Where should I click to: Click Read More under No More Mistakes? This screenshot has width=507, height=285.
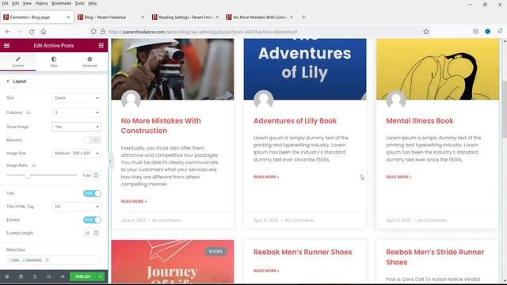click(x=134, y=201)
